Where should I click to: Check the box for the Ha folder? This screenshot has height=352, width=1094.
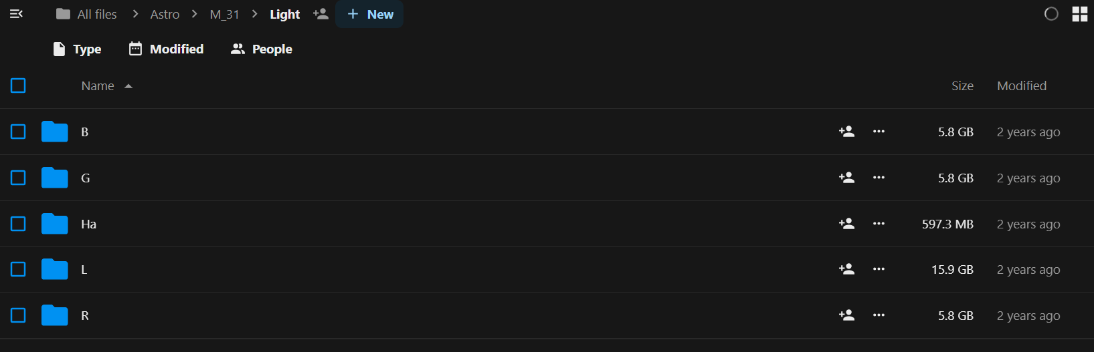point(18,224)
